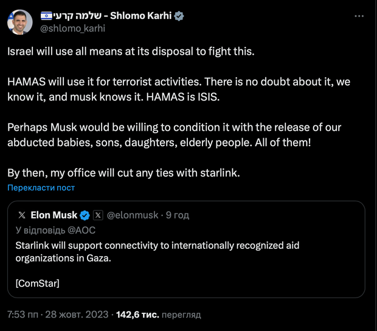This screenshot has width=377, height=331.
Task: Click the "9 год" time of quoted post
Action: pos(178,215)
